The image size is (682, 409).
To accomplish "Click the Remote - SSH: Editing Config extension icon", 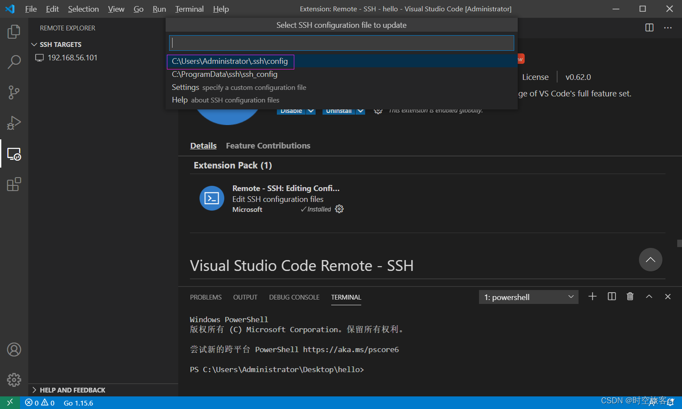I will point(212,198).
